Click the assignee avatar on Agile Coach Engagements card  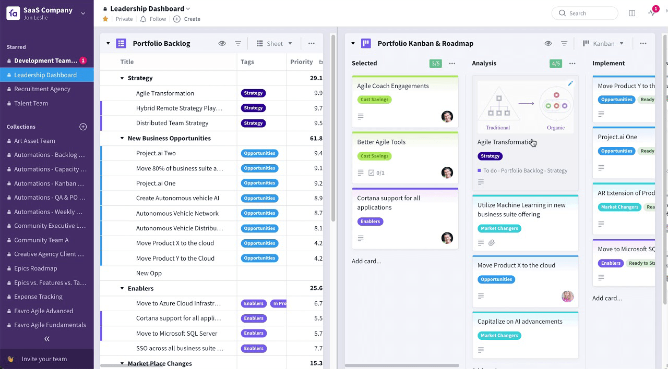tap(447, 116)
